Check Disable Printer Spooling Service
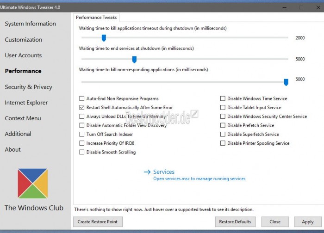The width and height of the screenshot is (324, 233). pyautogui.click(x=223, y=143)
